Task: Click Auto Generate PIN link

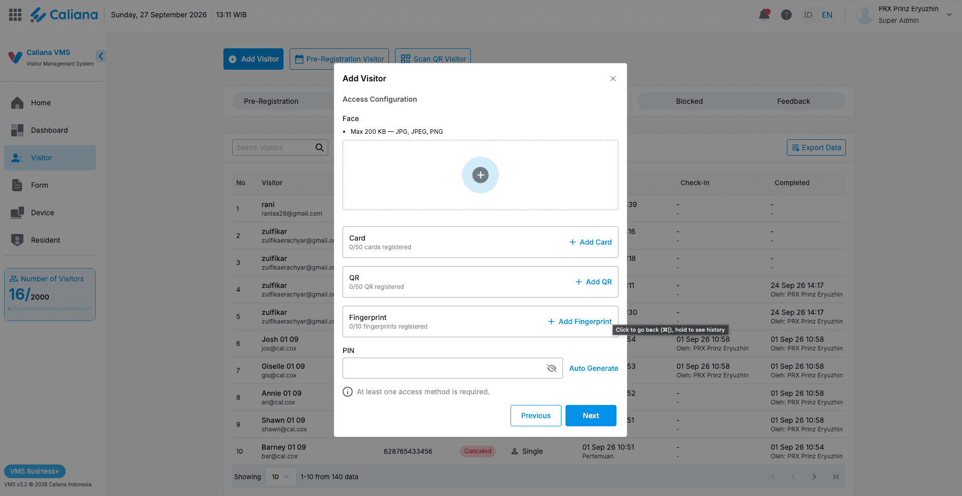Action: 593,368
